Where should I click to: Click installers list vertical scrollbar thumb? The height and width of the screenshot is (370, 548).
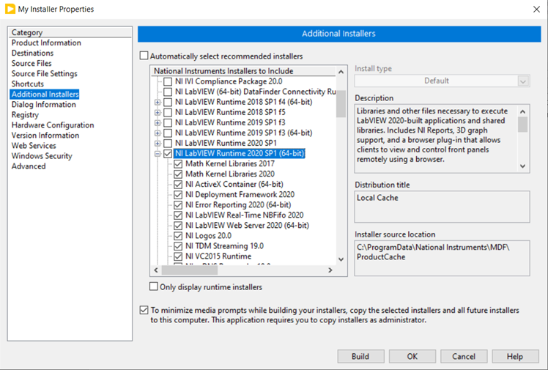point(341,104)
